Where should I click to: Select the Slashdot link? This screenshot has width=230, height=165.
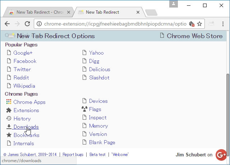point(99,77)
